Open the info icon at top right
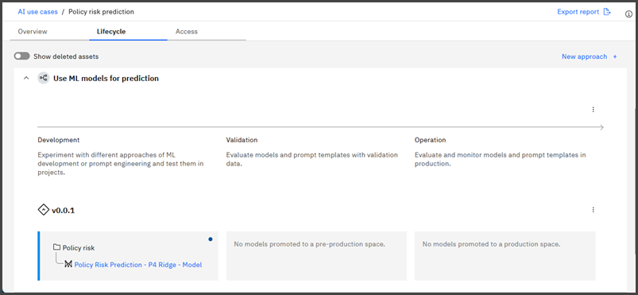 (x=628, y=14)
